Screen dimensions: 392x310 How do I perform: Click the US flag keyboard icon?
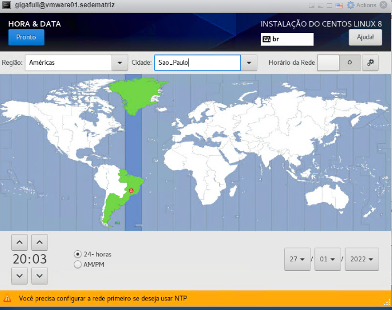(x=340, y=5)
